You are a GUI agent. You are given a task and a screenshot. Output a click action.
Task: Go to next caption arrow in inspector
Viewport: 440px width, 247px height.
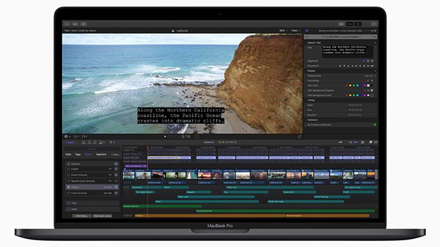point(375,37)
